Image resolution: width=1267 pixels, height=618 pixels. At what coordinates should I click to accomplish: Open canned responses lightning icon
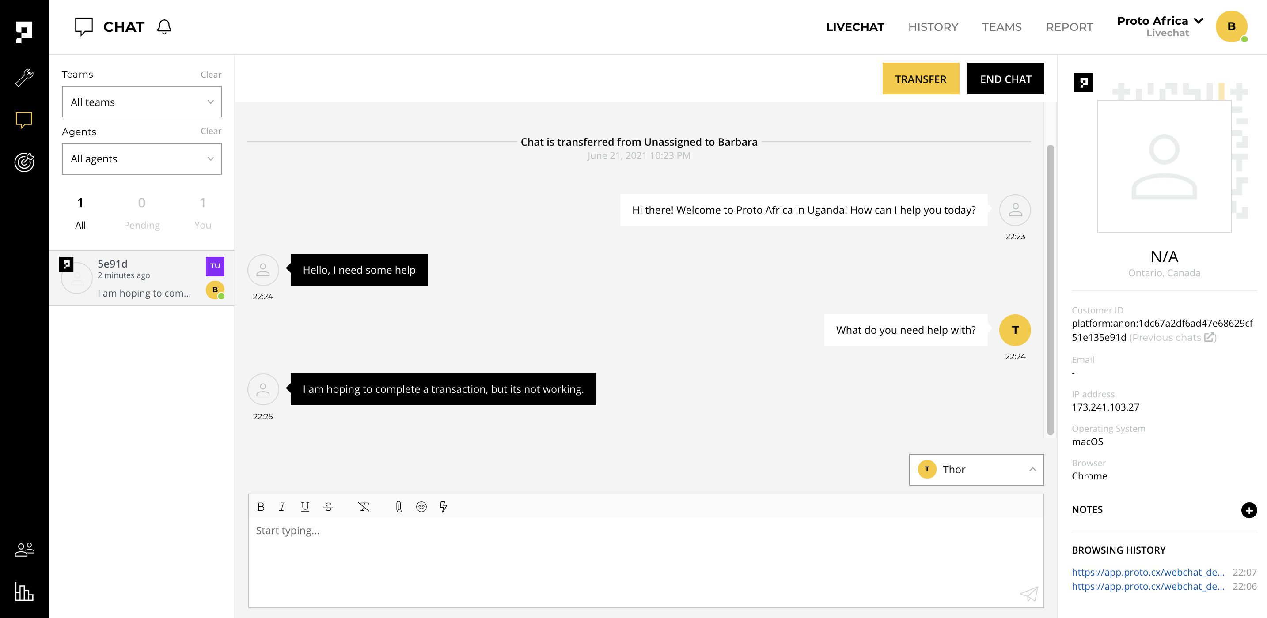pos(443,507)
